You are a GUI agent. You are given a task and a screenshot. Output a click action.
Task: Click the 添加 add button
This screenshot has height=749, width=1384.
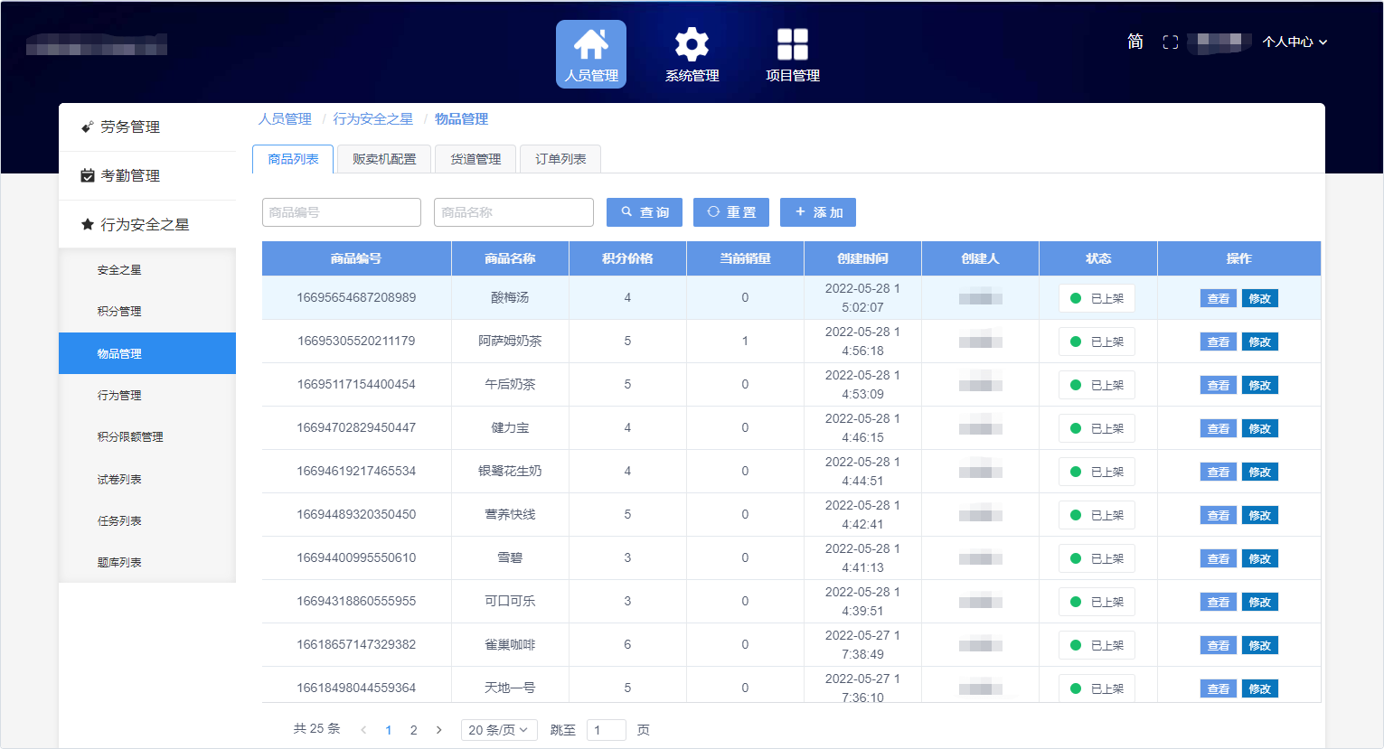point(817,212)
